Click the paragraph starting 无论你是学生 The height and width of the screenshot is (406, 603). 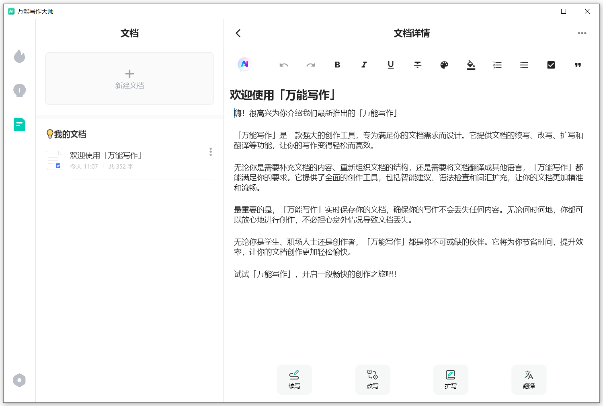408,247
